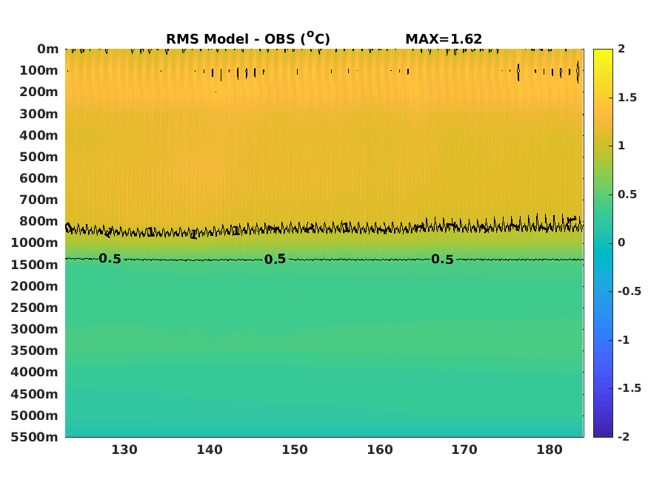The image size is (648, 485).
Task: Click the 600m depth axis label
Action: [x=39, y=178]
